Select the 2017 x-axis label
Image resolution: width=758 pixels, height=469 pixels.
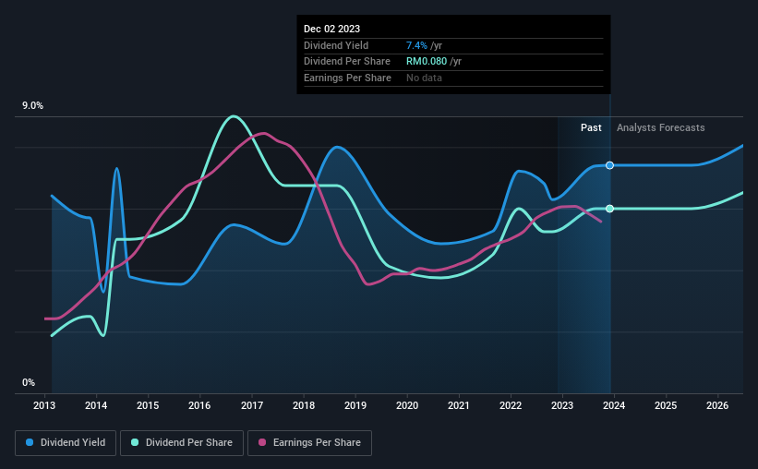click(252, 405)
